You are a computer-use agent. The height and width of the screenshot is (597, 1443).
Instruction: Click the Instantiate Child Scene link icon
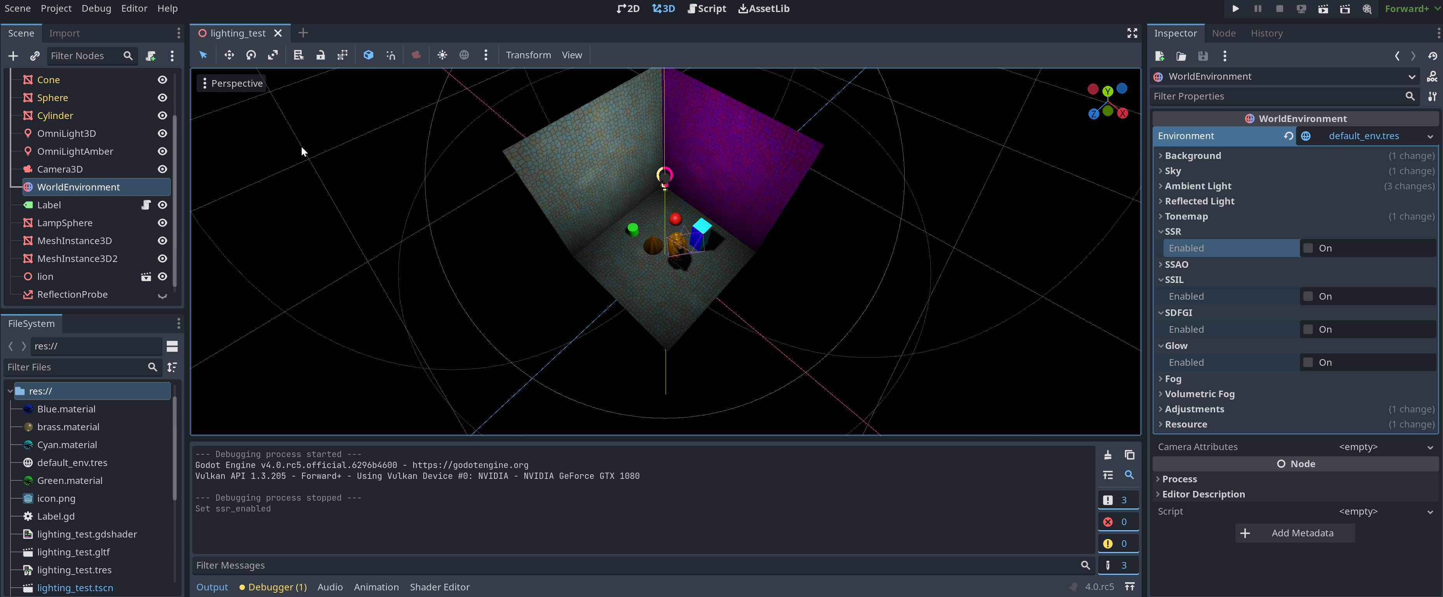(35, 56)
